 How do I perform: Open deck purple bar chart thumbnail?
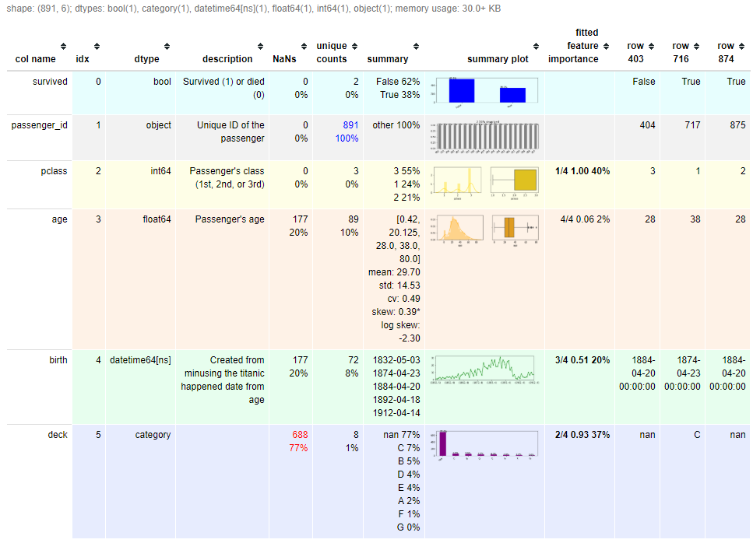tap(484, 446)
